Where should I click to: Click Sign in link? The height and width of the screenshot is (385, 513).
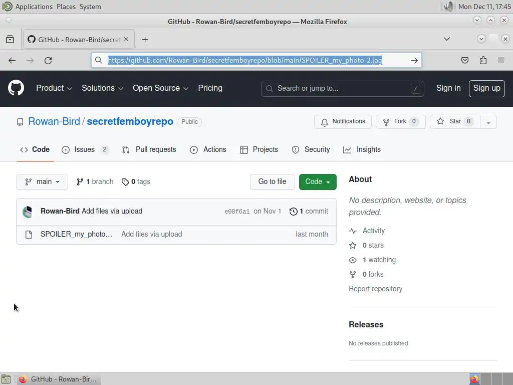pos(448,88)
